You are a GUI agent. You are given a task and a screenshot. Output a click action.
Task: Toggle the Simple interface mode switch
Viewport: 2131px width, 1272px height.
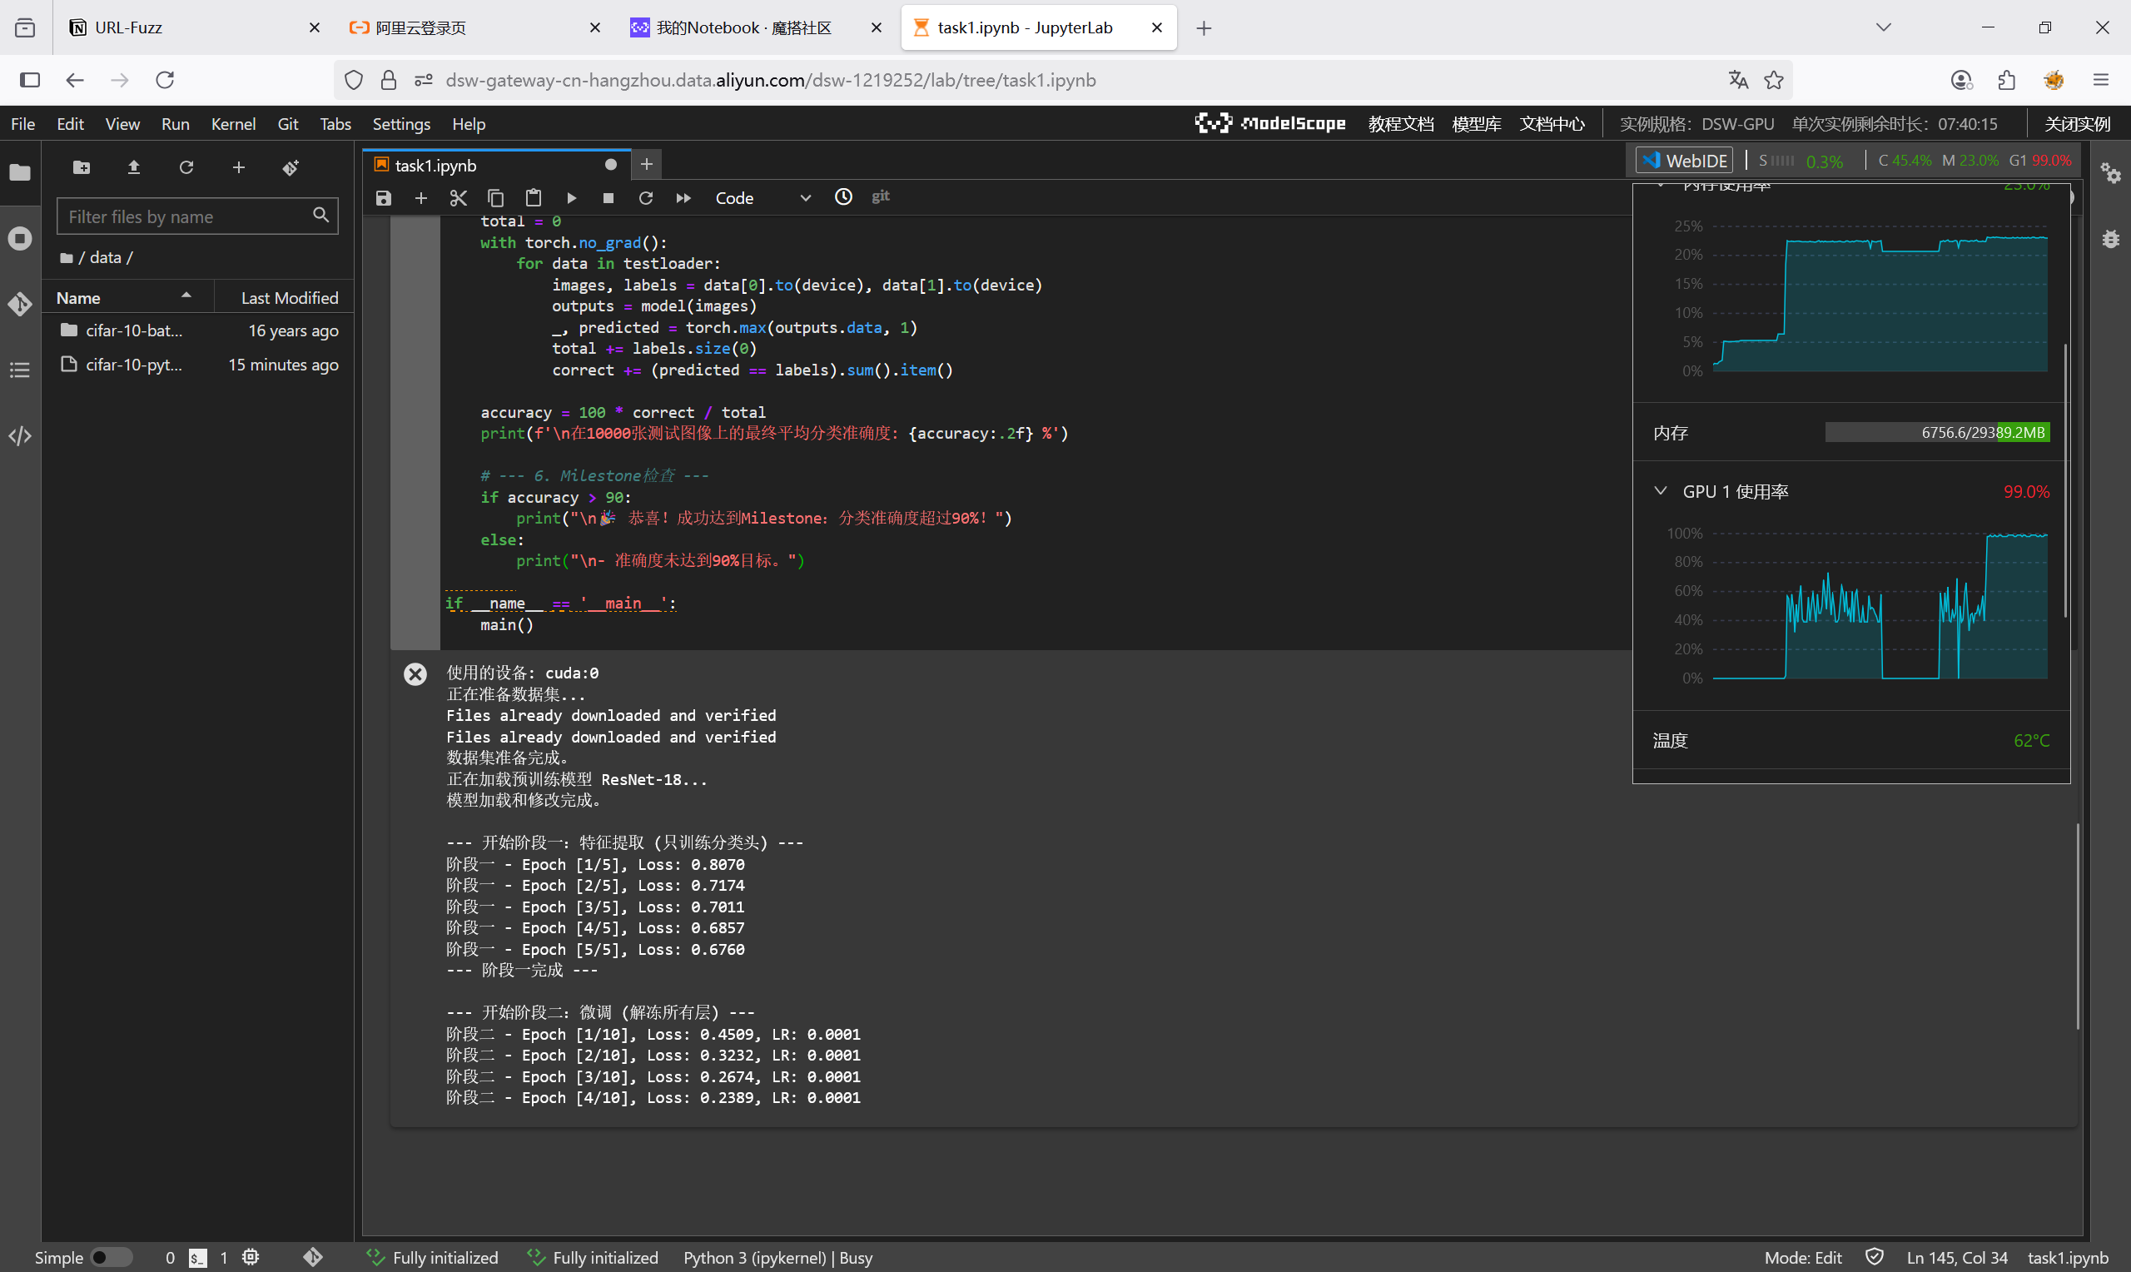111,1256
